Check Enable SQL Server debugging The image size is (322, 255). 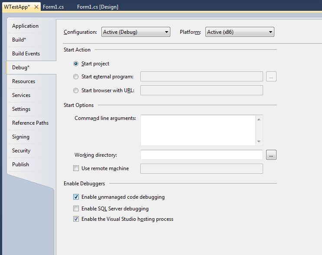point(76,209)
